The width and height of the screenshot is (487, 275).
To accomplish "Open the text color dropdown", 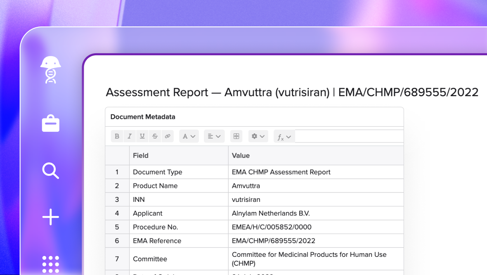I will (189, 136).
